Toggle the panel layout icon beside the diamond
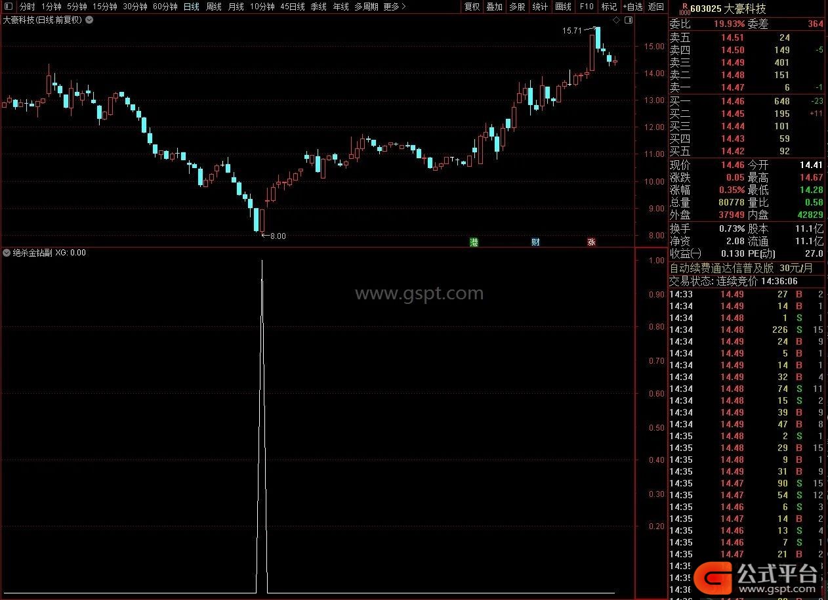Screen dimensions: 828x600 pos(629,20)
